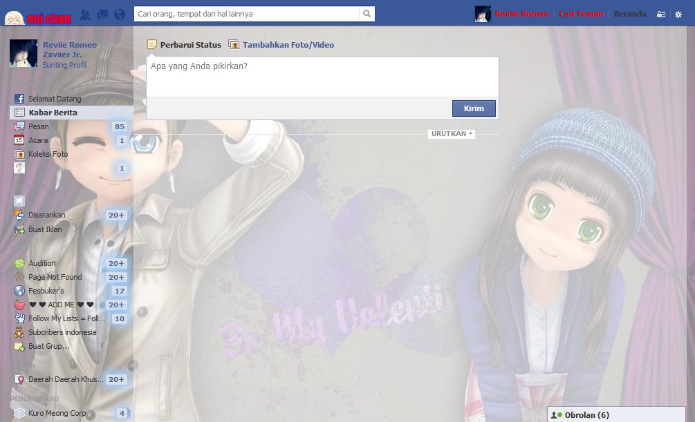Open Disarankan in sidebar
695x422 pixels.
click(x=46, y=215)
